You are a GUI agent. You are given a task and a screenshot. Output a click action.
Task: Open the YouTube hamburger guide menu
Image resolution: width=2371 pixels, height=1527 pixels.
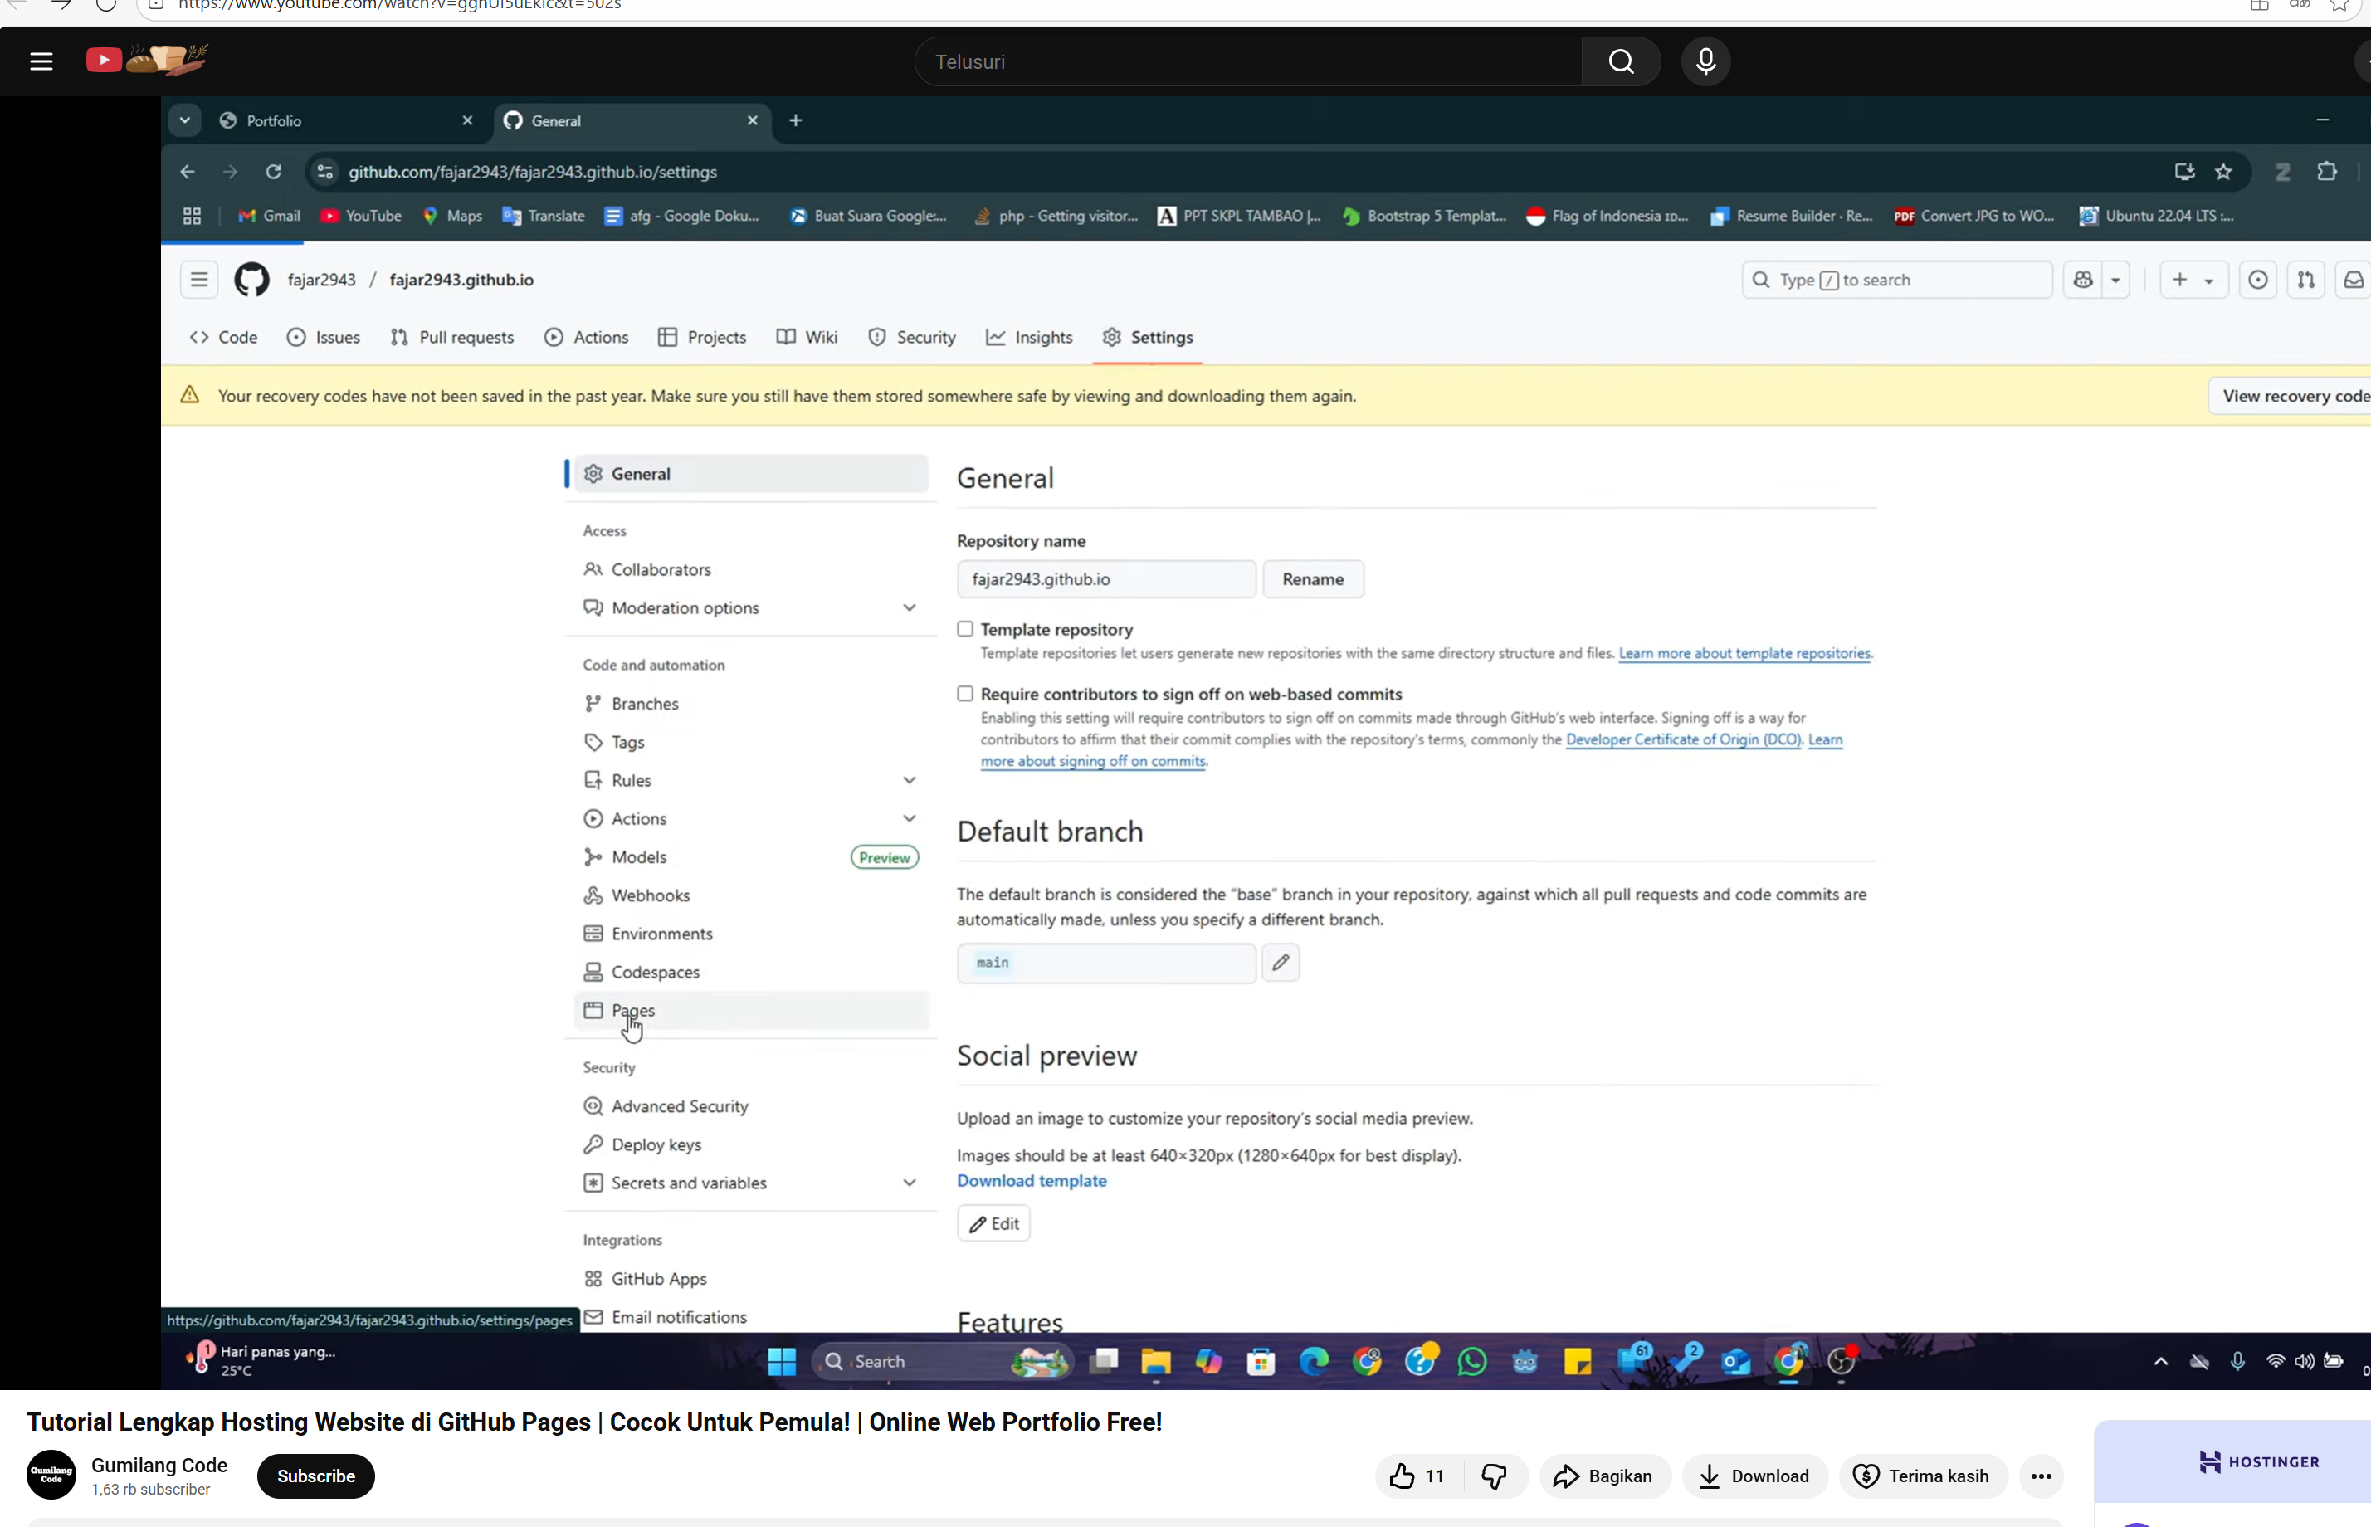41,61
